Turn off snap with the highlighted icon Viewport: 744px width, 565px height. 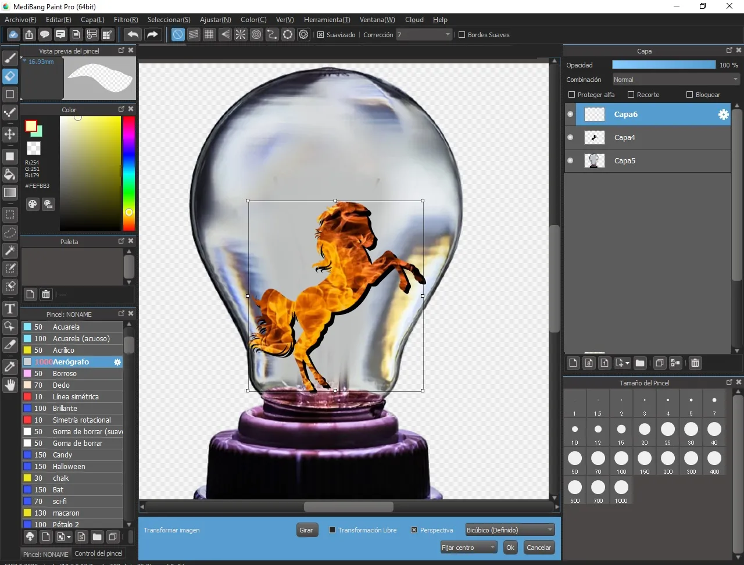pyautogui.click(x=178, y=35)
